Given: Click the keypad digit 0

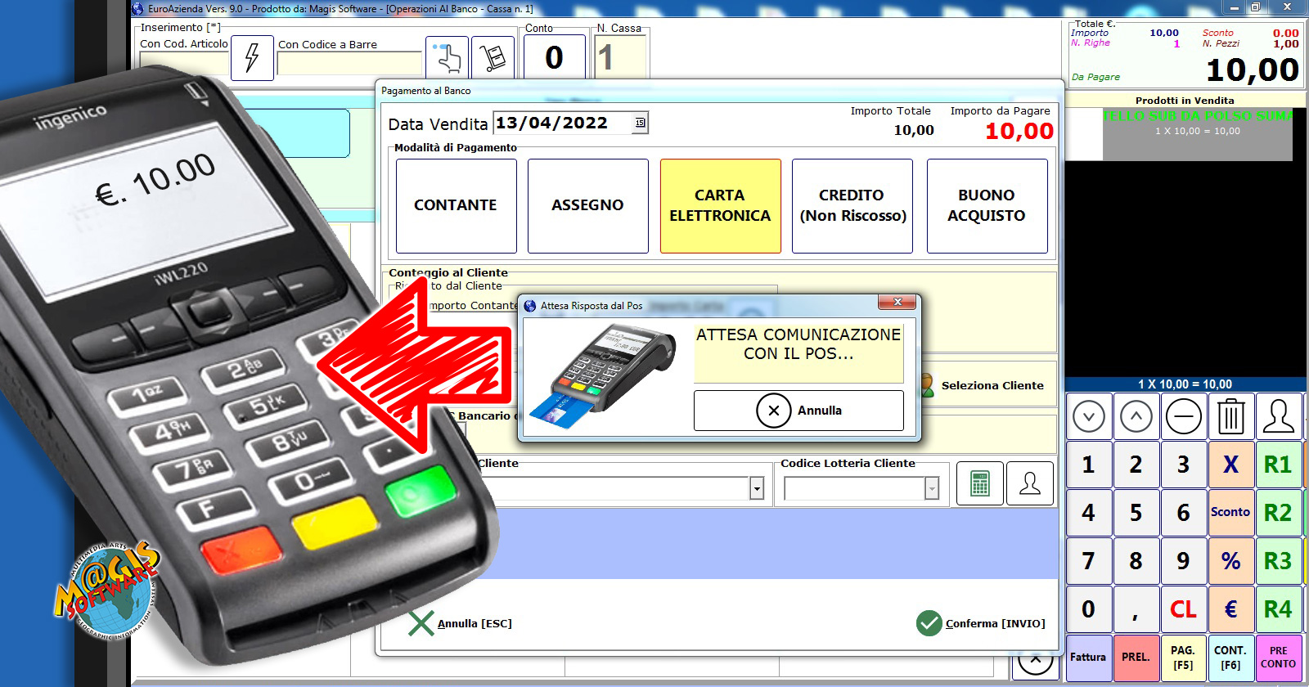Looking at the screenshot, I should click(1088, 609).
